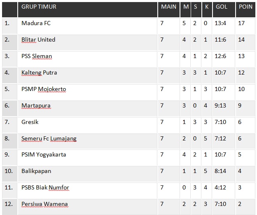Click Semeru Fc Lumajang in table
Viewport: 257px width, 215px height.
(x=49, y=139)
